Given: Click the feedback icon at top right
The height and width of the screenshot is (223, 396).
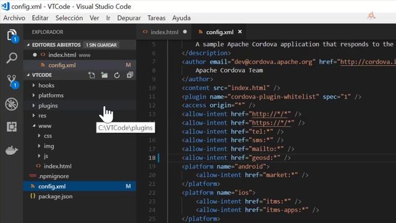Looking at the screenshot, I should [x=371, y=15].
